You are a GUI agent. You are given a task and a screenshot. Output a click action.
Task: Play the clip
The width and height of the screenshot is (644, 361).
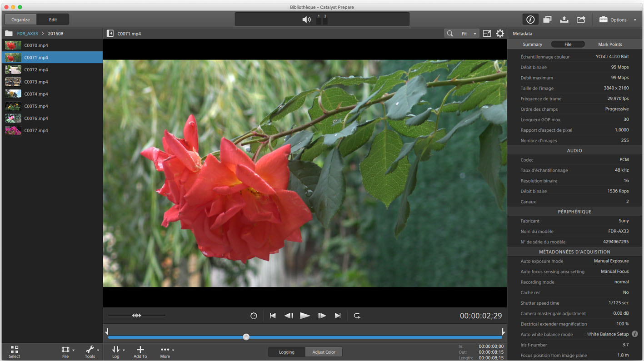[x=305, y=316]
